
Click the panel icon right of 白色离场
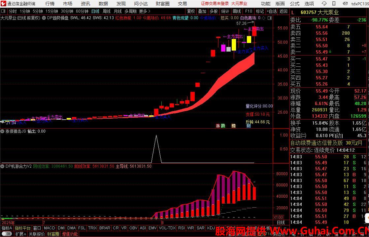tap(269, 18)
